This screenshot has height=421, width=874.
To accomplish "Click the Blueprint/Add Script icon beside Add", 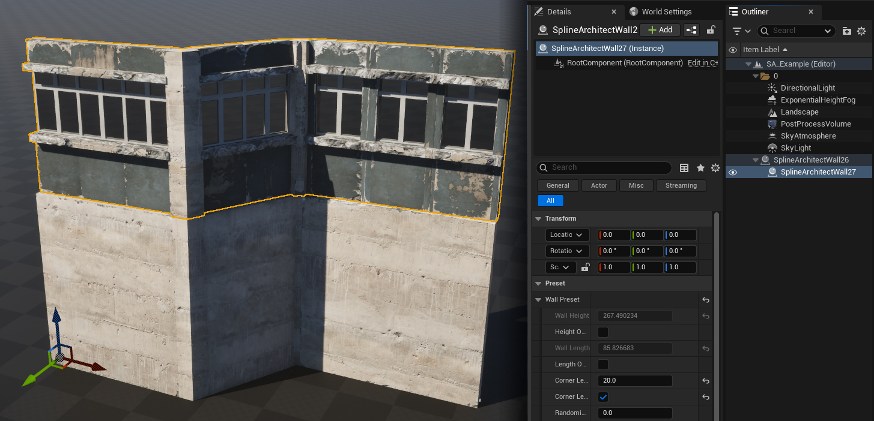I will (x=691, y=30).
